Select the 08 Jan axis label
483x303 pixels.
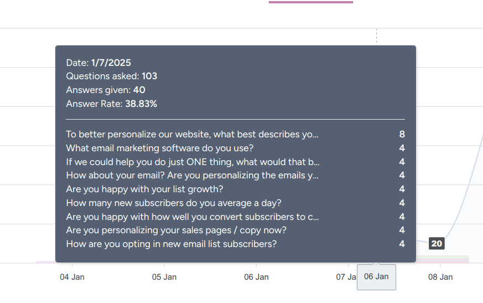[x=440, y=277]
